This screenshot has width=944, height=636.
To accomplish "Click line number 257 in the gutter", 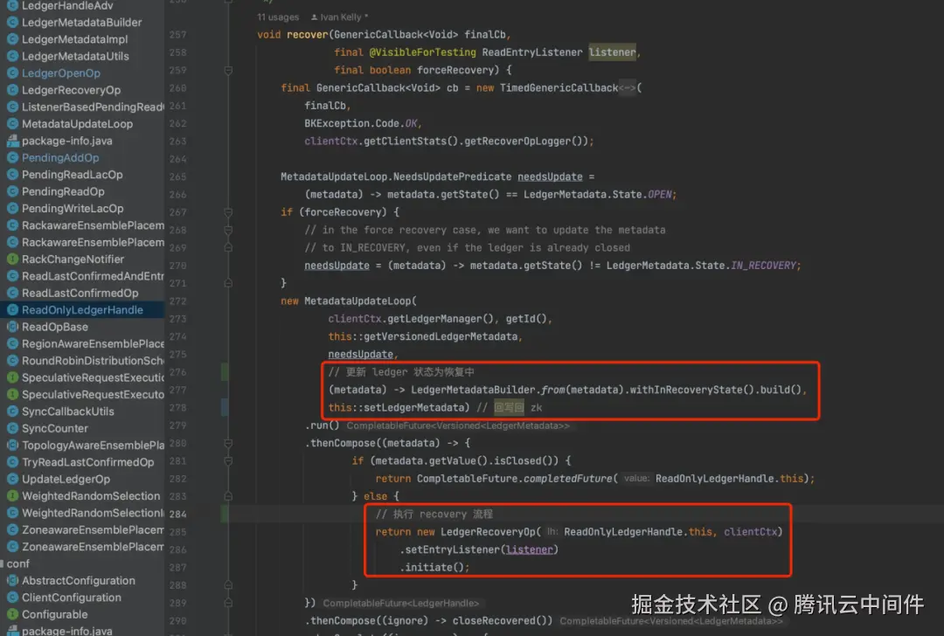I will pos(177,35).
